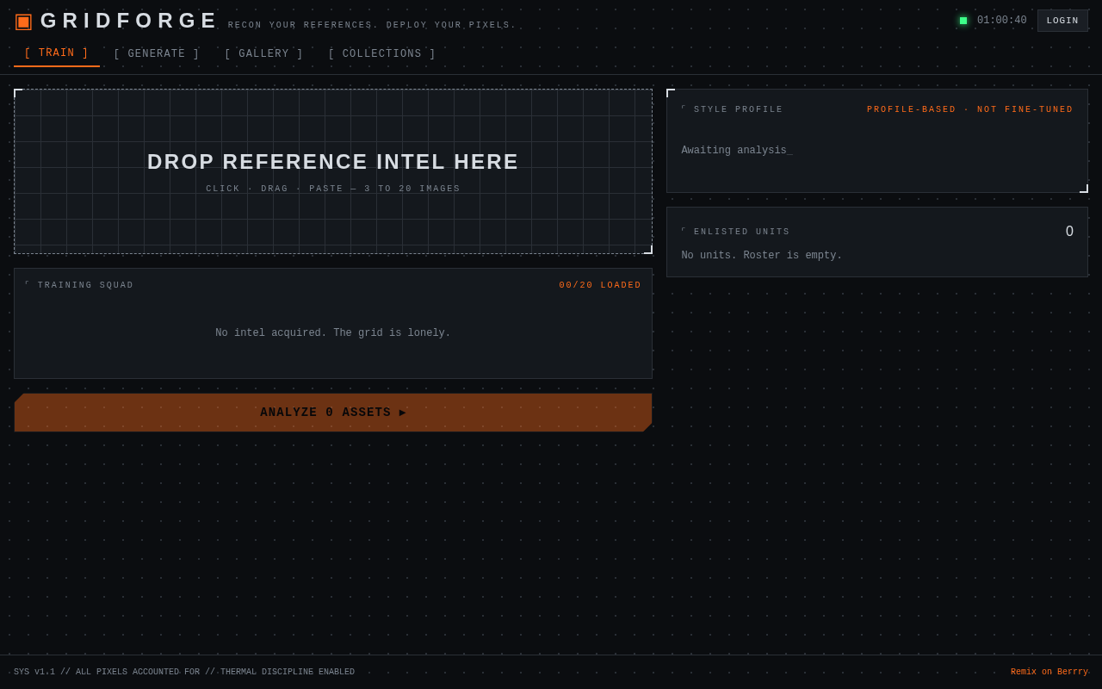Click the green status indicator dot
Viewport: 1102px width, 689px height.
(x=963, y=21)
